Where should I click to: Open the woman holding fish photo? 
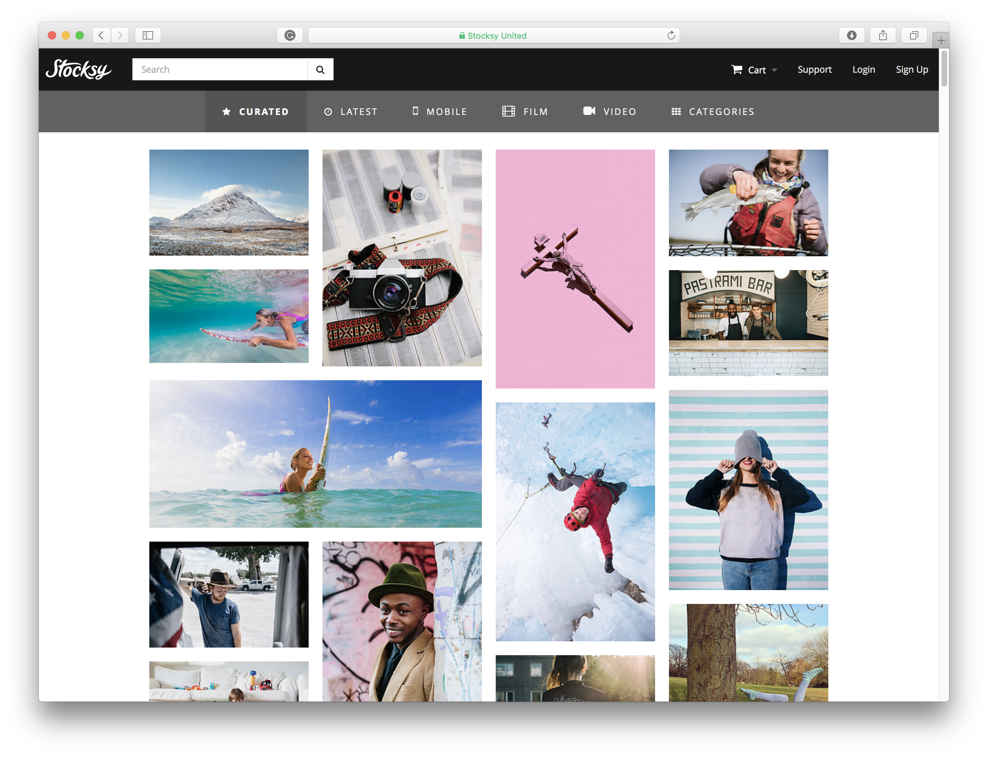(748, 203)
